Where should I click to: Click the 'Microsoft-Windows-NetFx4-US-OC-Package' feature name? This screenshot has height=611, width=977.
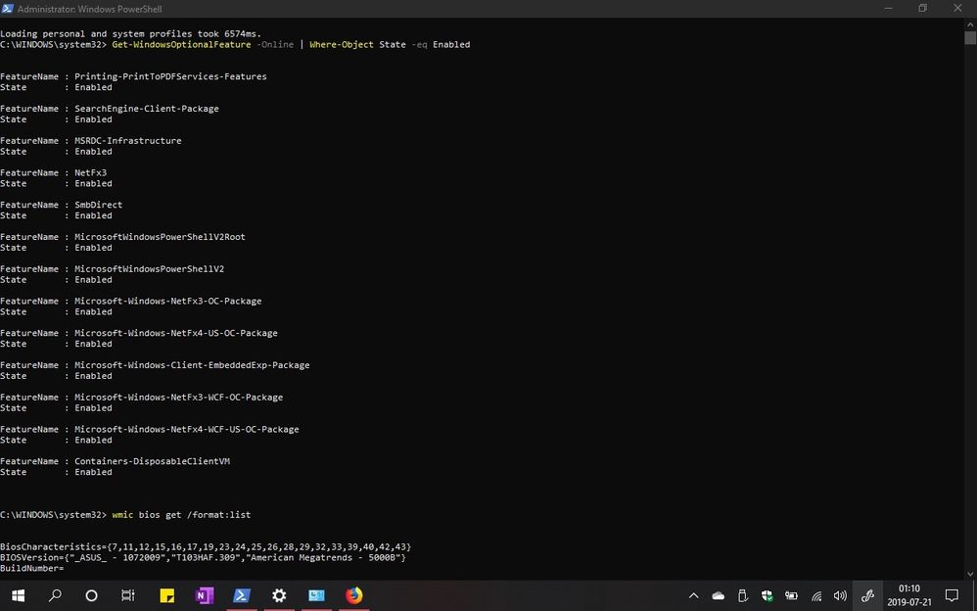click(x=176, y=333)
